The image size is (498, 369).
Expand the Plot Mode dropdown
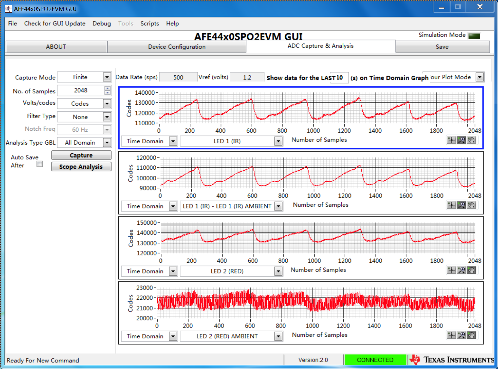click(x=480, y=77)
